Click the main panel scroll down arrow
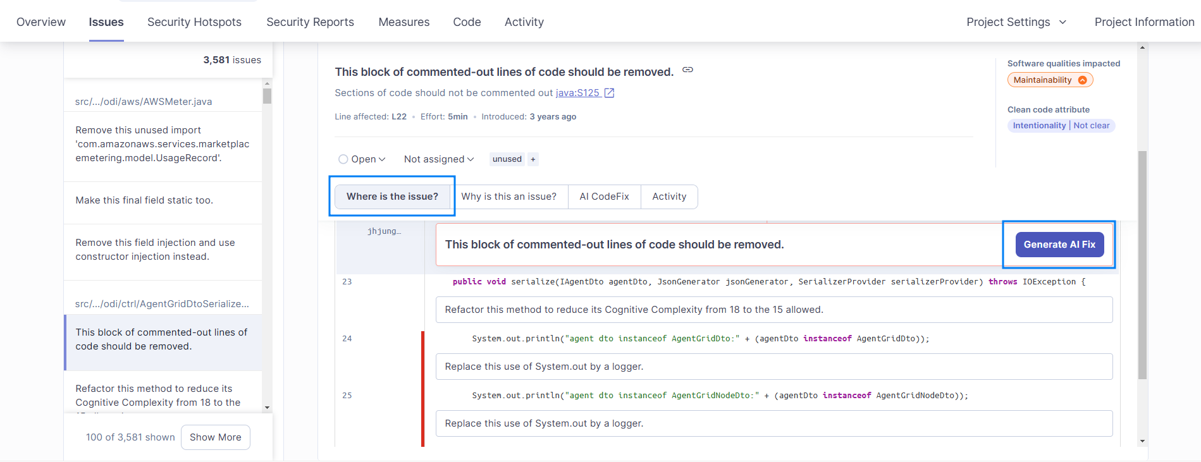Image resolution: width=1201 pixels, height=462 pixels. pyautogui.click(x=1142, y=441)
